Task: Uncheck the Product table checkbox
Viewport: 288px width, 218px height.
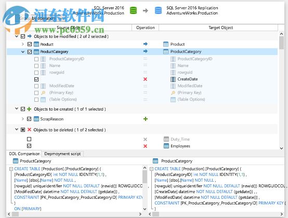Action: pos(30,44)
